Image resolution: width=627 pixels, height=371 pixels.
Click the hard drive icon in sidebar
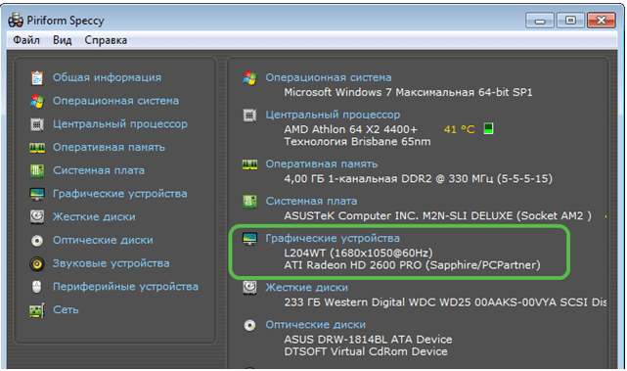click(x=37, y=217)
